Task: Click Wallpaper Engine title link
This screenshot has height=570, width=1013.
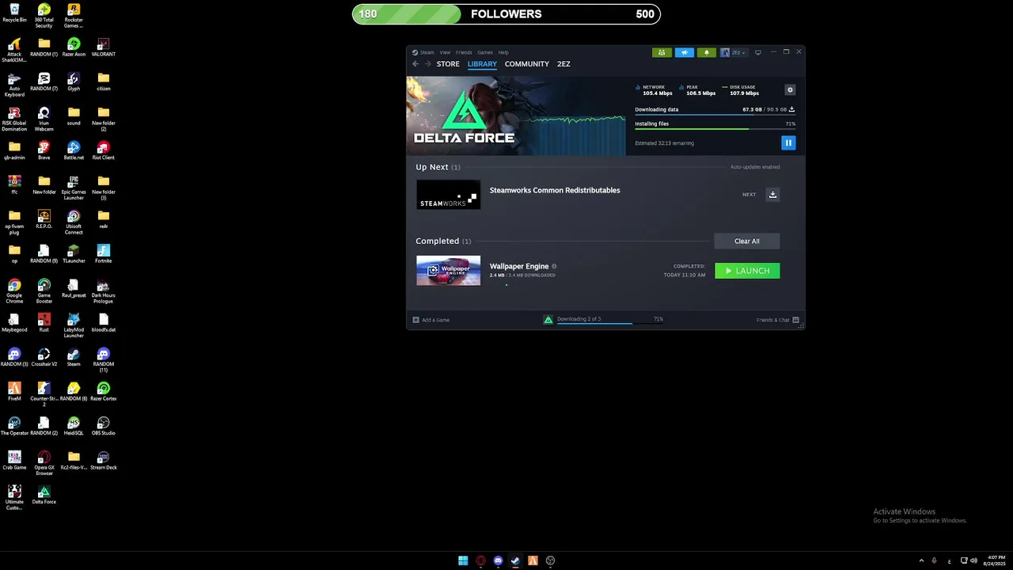Action: click(x=519, y=266)
